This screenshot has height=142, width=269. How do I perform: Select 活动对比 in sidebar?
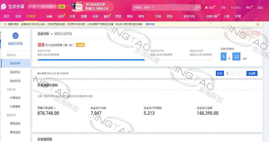15,72
